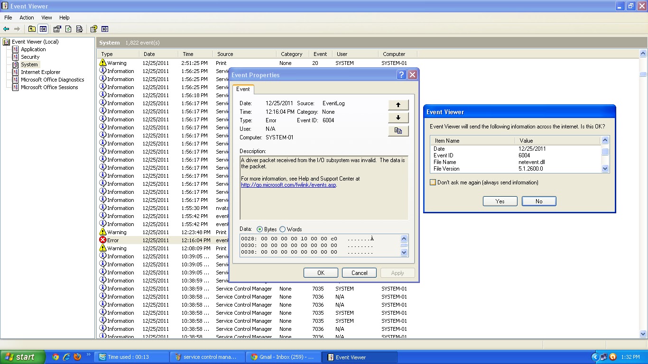Click the Help toolbar icon
This screenshot has height=364, width=648.
coord(93,29)
